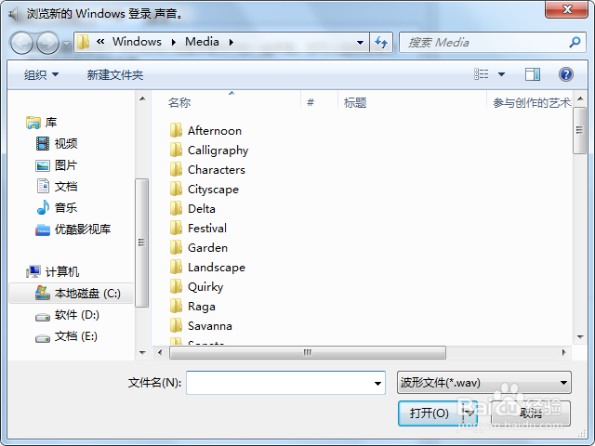Click the horizontal scrollbar thumb
This screenshot has width=595, height=446.
(x=308, y=352)
